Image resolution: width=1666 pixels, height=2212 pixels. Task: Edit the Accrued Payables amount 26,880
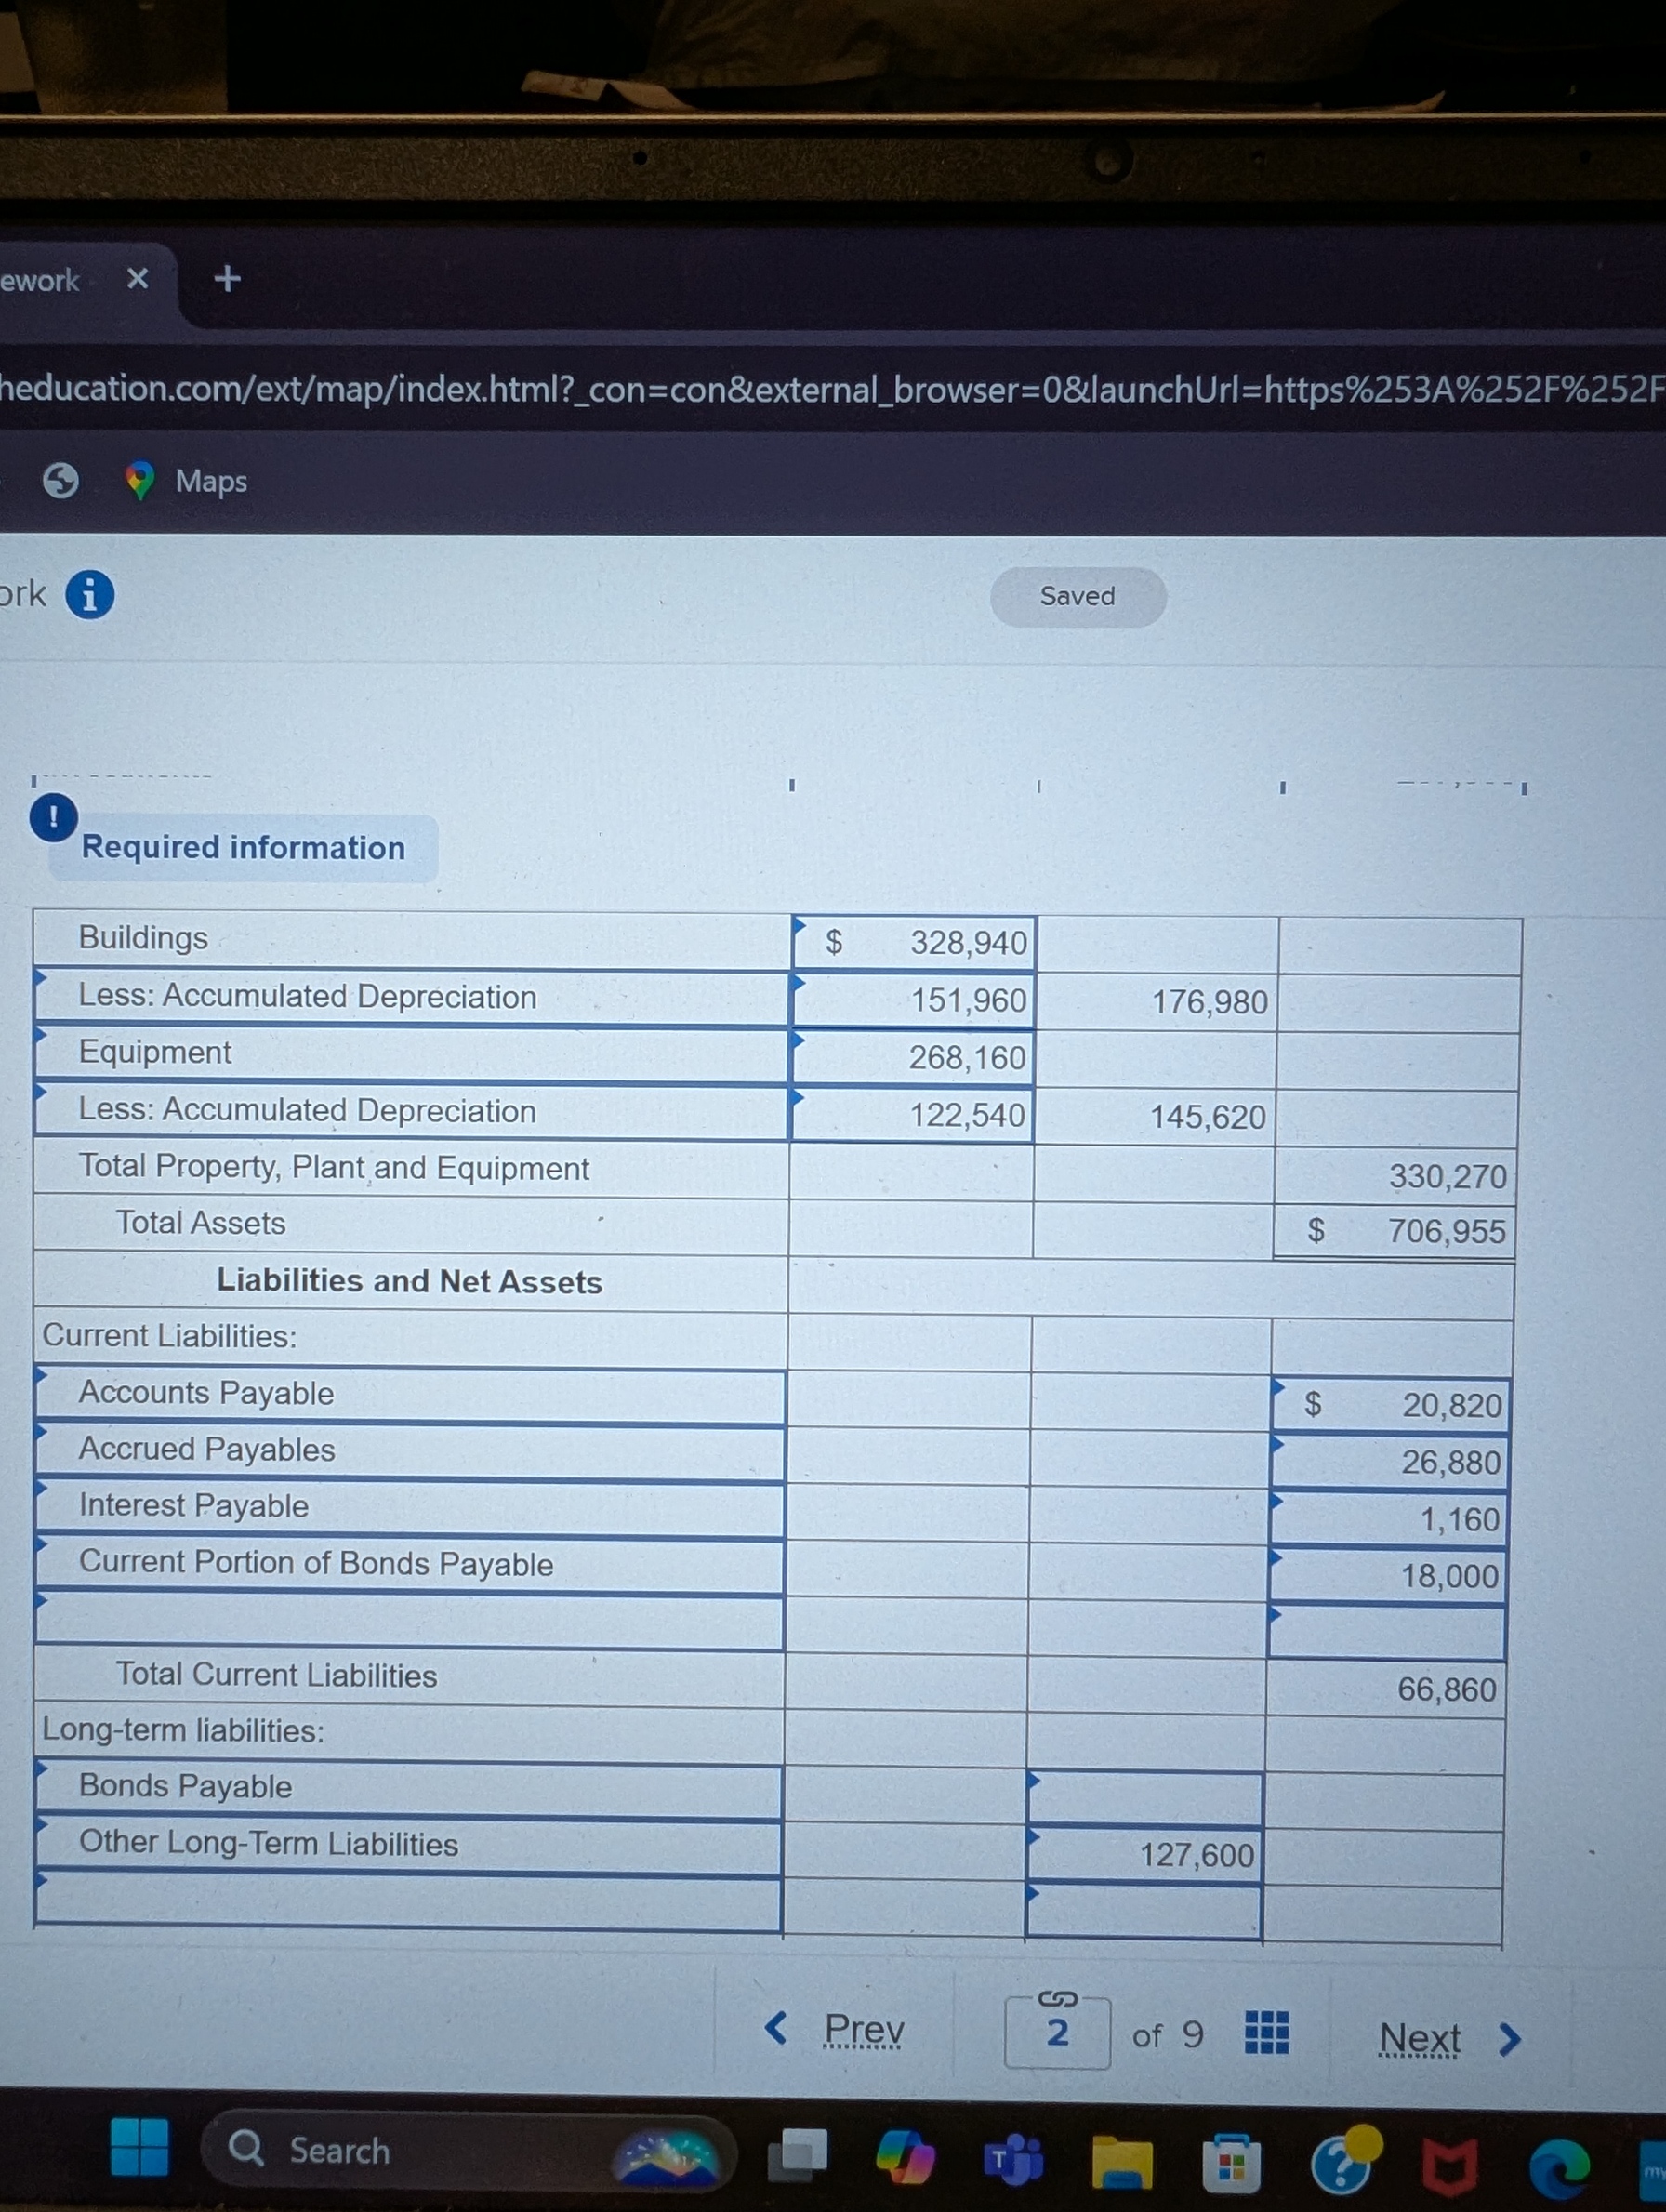pyautogui.click(x=1388, y=1462)
